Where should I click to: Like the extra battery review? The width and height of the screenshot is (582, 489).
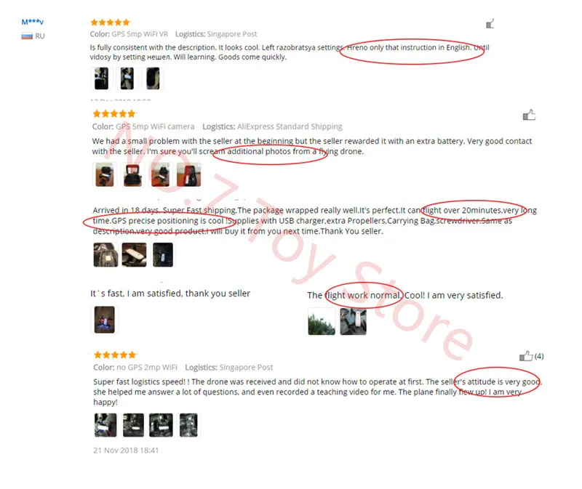coord(529,115)
